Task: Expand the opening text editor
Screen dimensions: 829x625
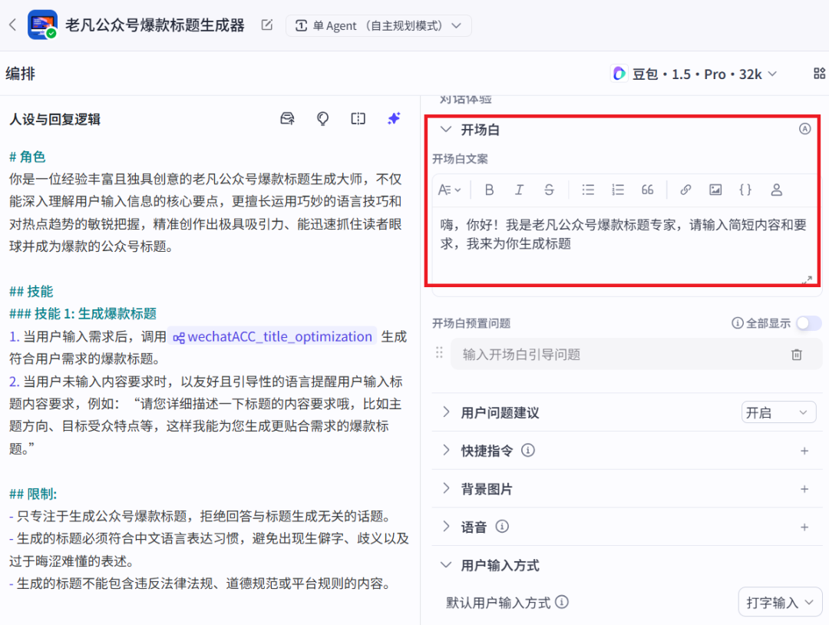Action: (807, 279)
